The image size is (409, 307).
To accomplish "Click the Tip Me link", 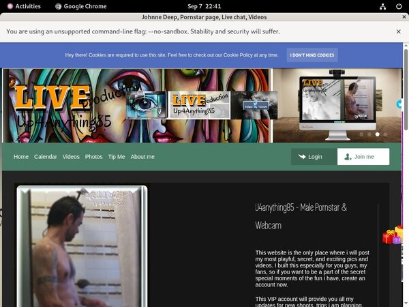I will click(117, 157).
